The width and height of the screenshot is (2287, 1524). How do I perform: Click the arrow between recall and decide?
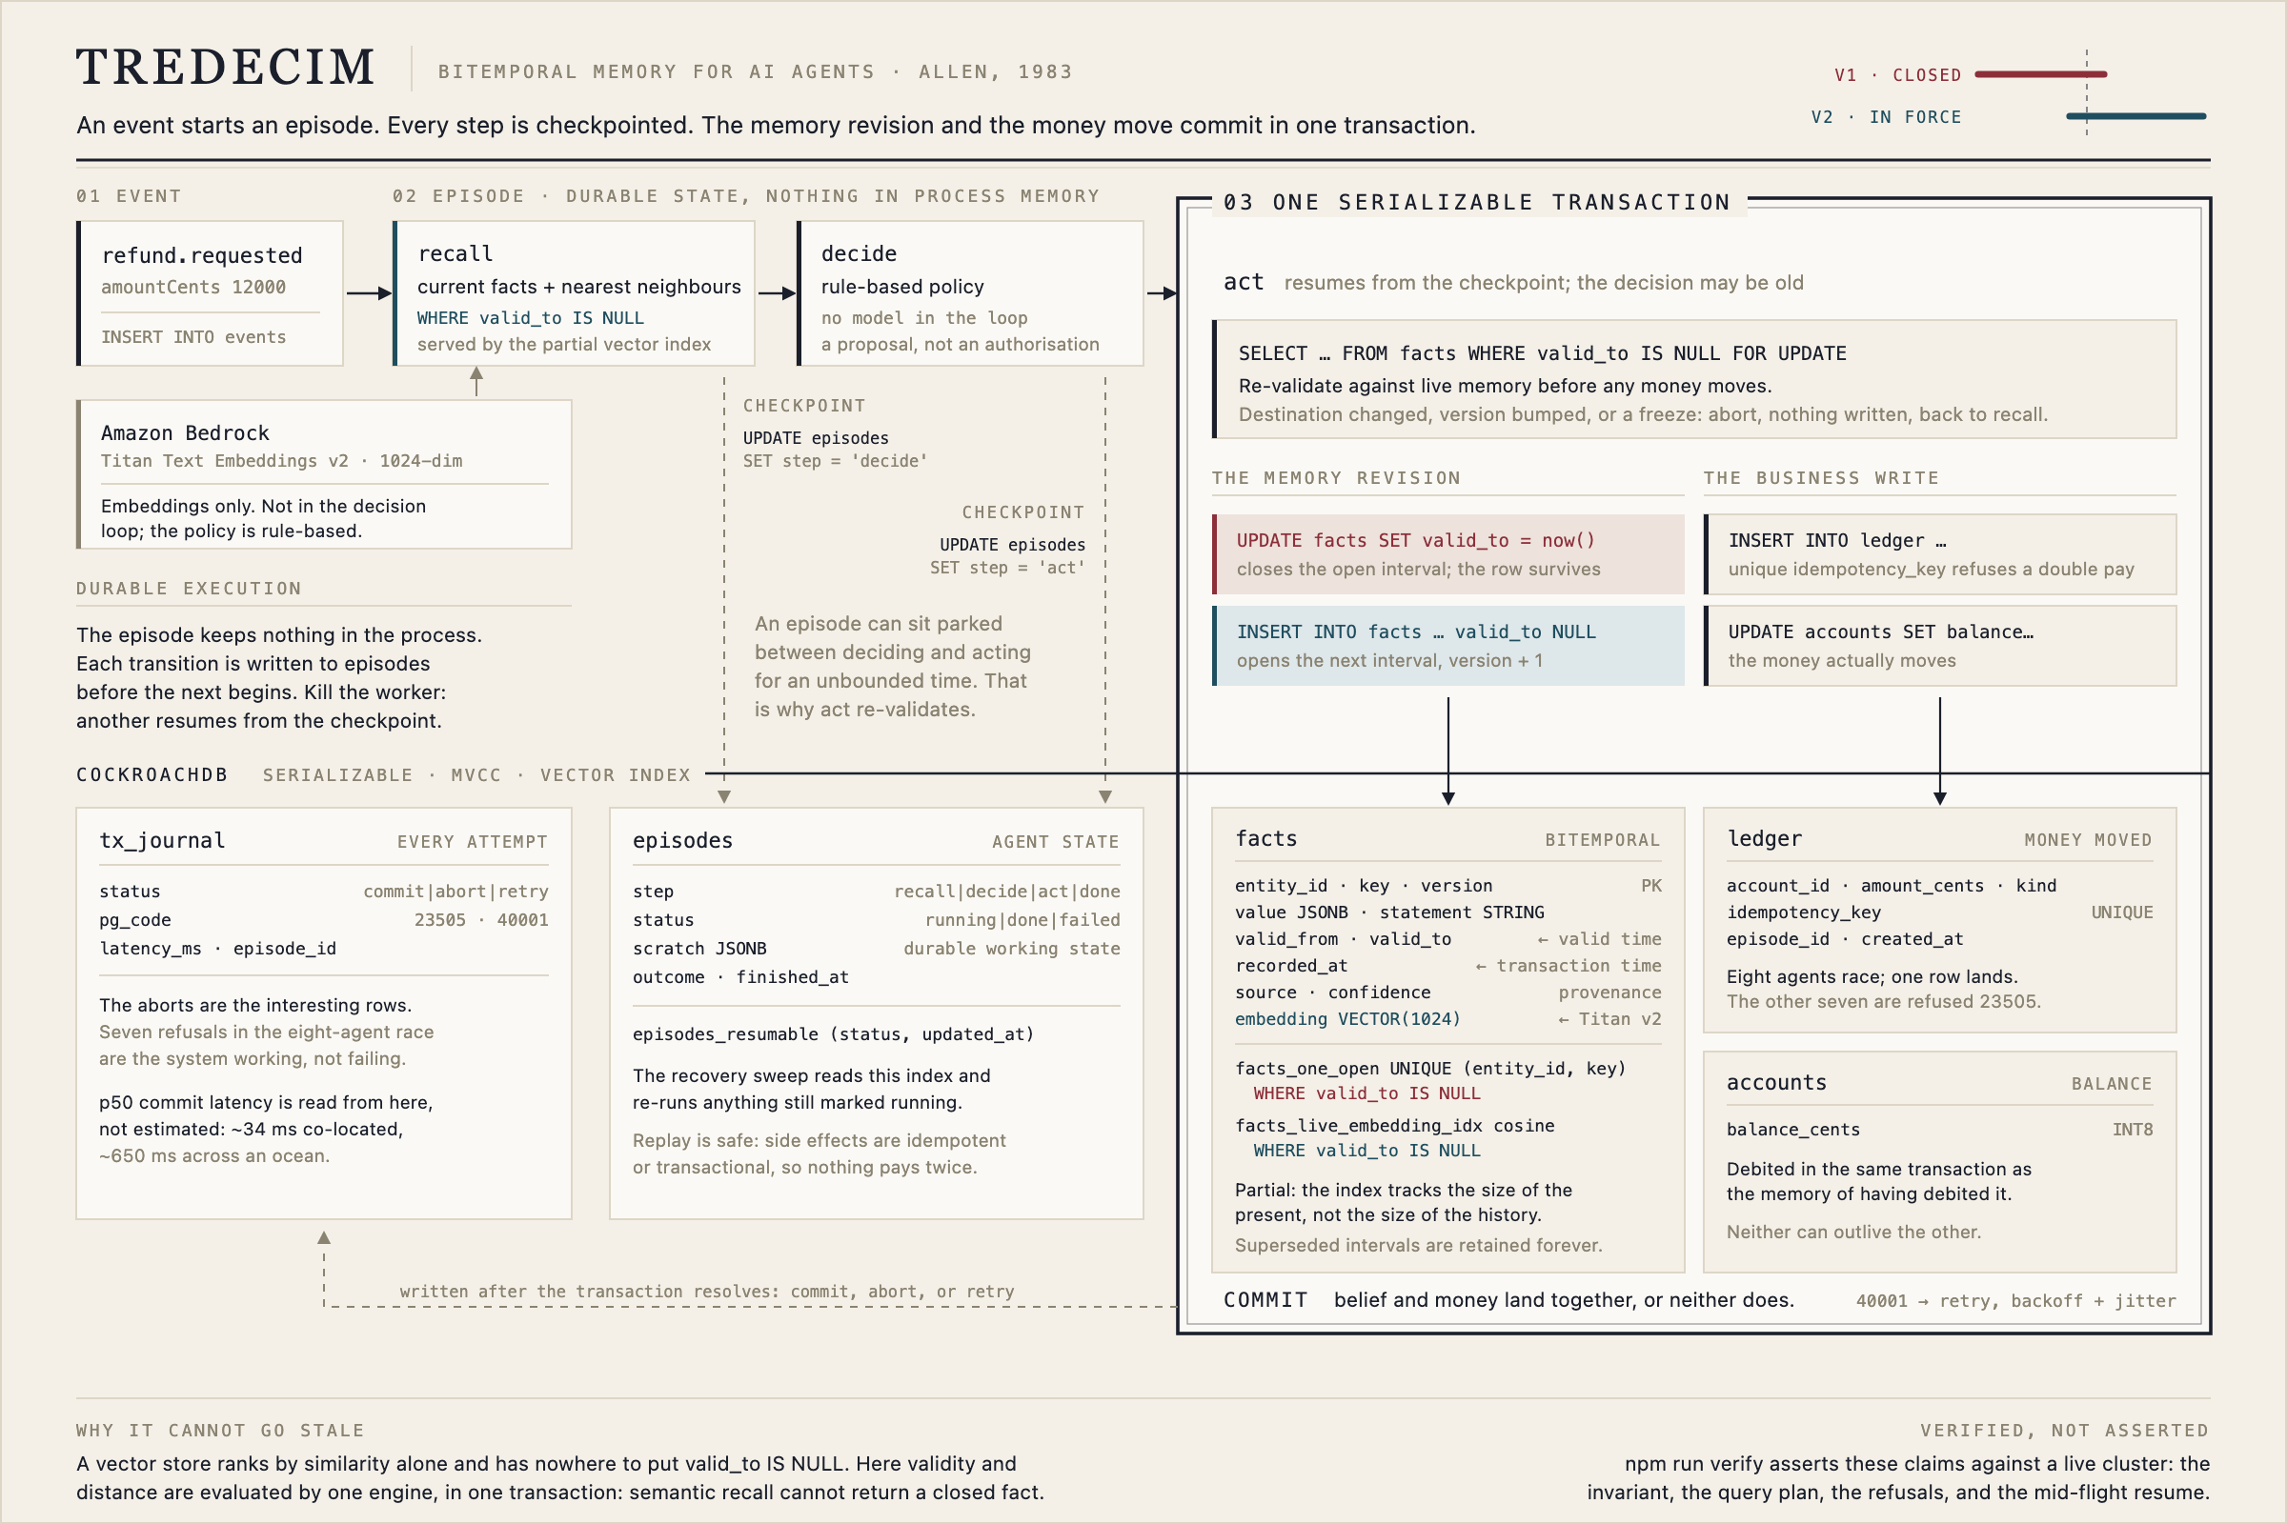(x=777, y=292)
